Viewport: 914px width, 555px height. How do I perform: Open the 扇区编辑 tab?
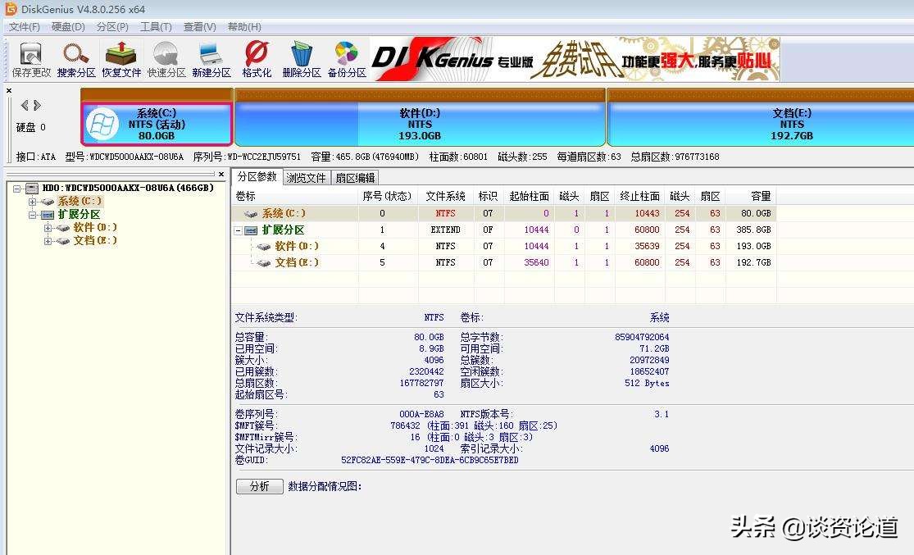354,177
